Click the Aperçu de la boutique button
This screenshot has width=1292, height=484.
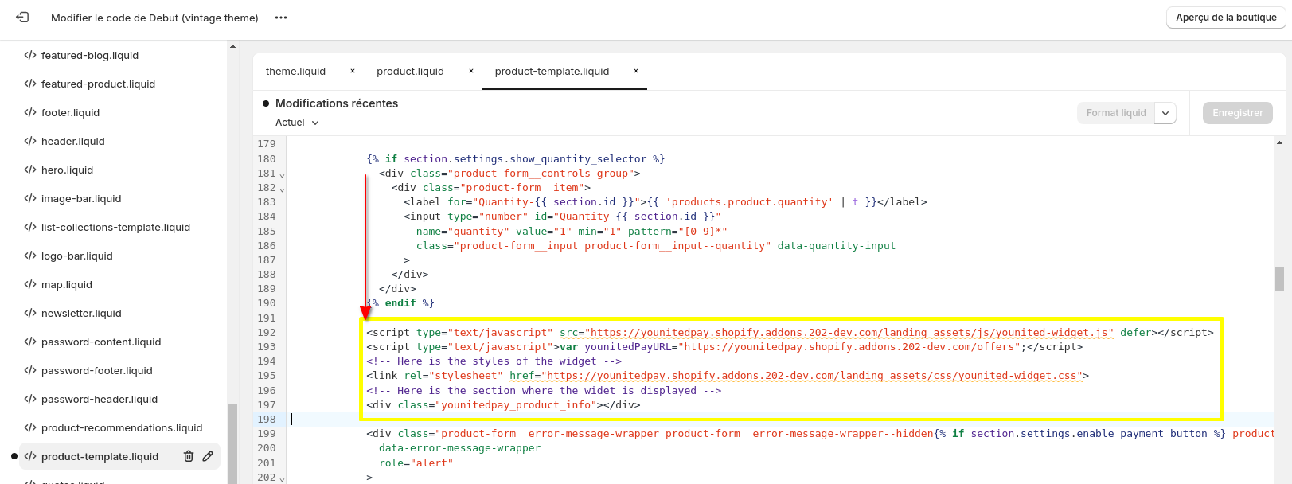click(1226, 18)
